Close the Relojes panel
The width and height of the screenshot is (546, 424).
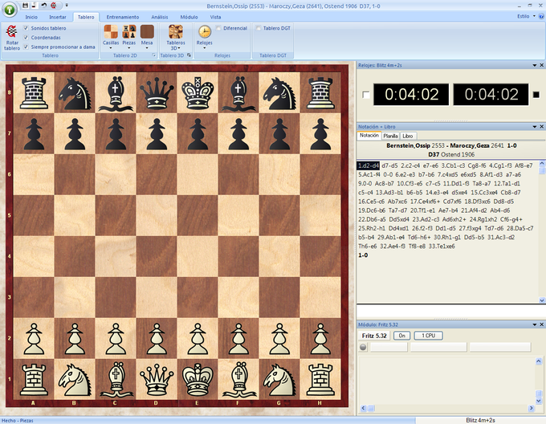(x=542, y=65)
